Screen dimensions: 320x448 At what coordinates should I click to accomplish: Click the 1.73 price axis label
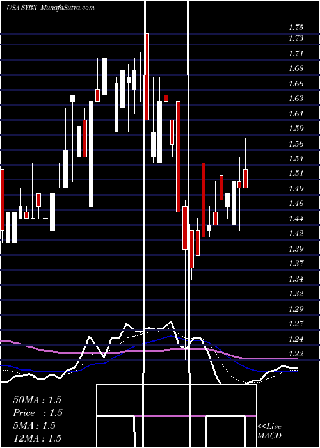coord(296,38)
